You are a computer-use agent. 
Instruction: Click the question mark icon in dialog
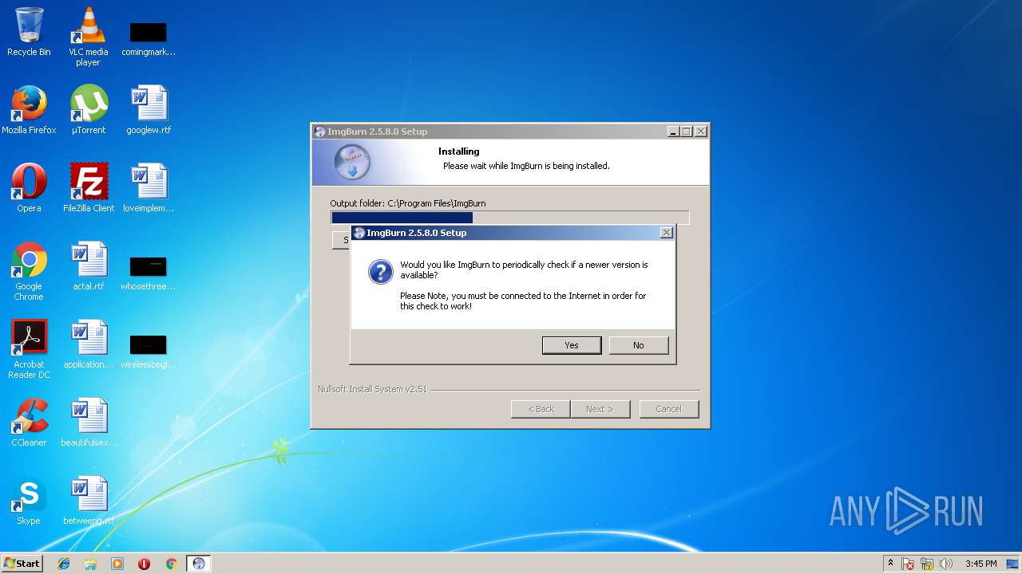point(380,272)
